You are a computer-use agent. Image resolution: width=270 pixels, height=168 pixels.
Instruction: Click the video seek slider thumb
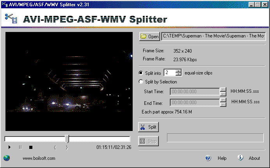pos(67,139)
